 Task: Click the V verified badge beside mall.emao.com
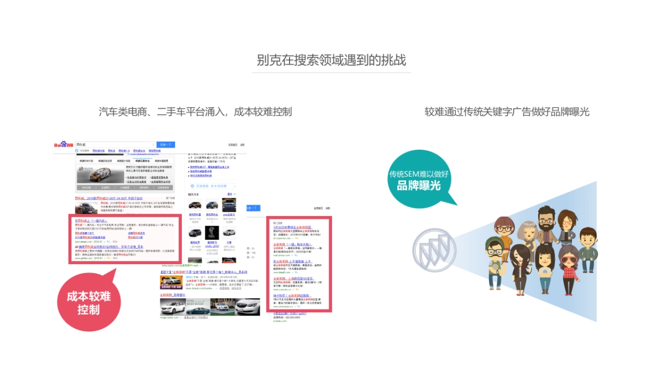point(296,255)
